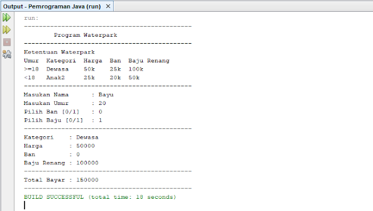Click the red Stop icon
The width and height of the screenshot is (373, 211).
[7, 43]
